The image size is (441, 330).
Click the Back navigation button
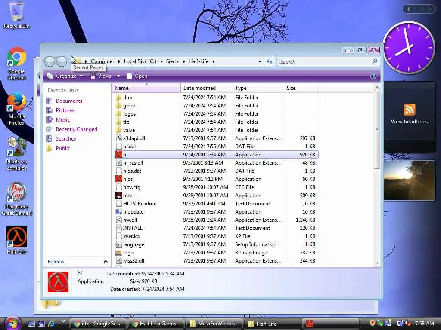[50, 61]
